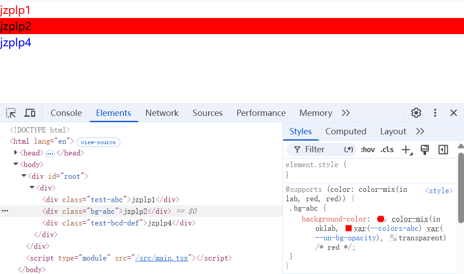Toggle the device toolbar icon
Image resolution: width=464 pixels, height=274 pixels.
[x=30, y=113]
